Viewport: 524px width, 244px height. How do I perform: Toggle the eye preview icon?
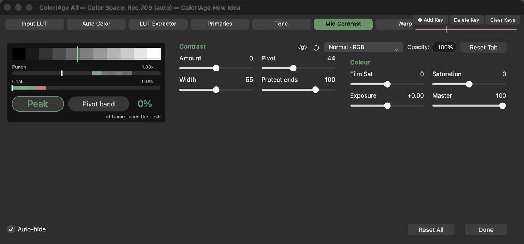302,47
